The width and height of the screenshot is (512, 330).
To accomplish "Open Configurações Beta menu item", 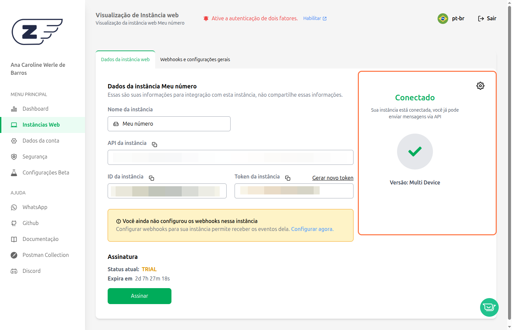I will [x=46, y=173].
